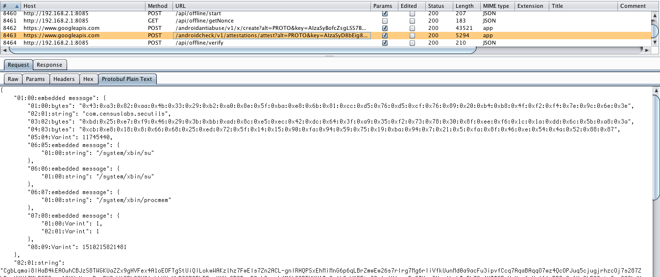Image resolution: width=660 pixels, height=277 pixels.
Task: Sort history by Length column header
Action: pyautogui.click(x=464, y=6)
